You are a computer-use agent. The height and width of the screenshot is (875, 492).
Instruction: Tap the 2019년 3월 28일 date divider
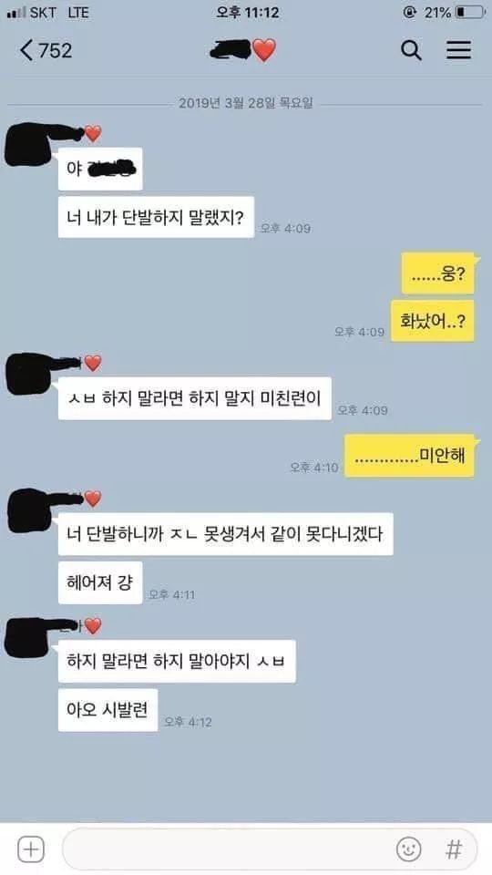pyautogui.click(x=245, y=103)
